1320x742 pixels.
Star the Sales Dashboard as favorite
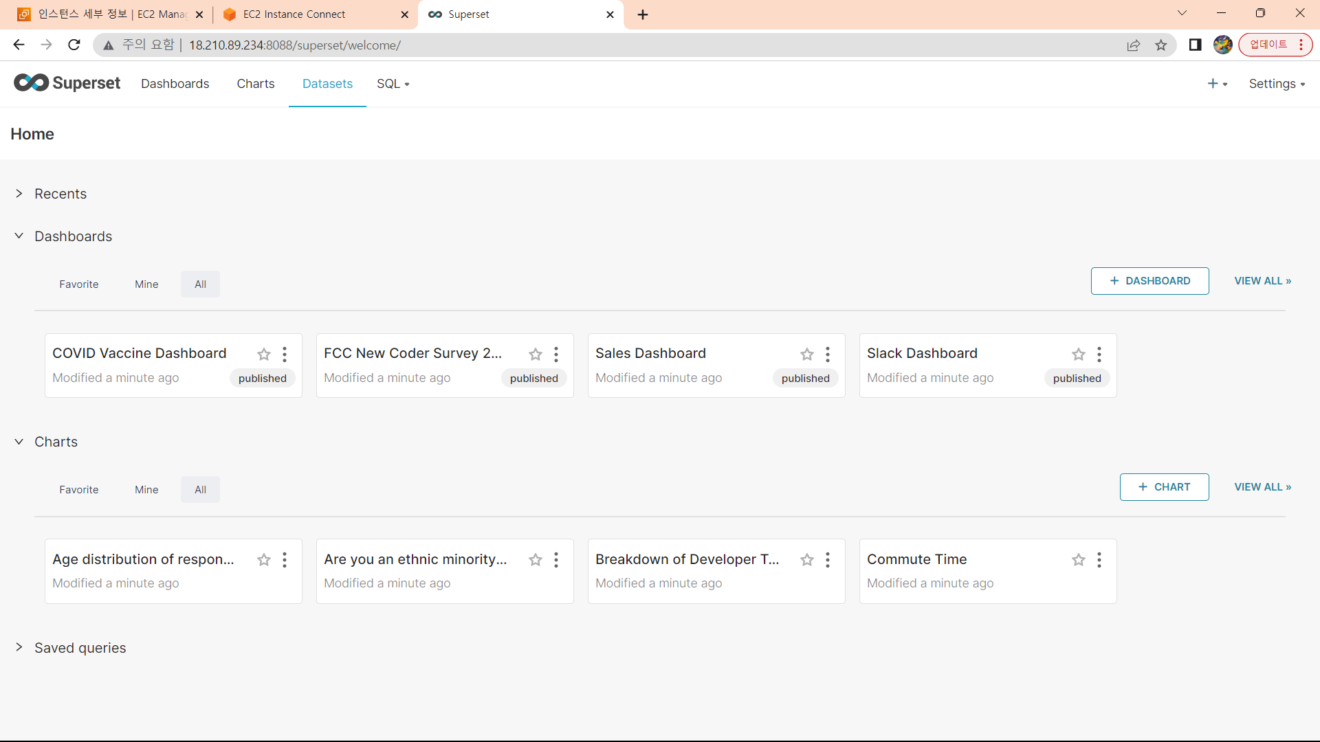[x=807, y=355]
